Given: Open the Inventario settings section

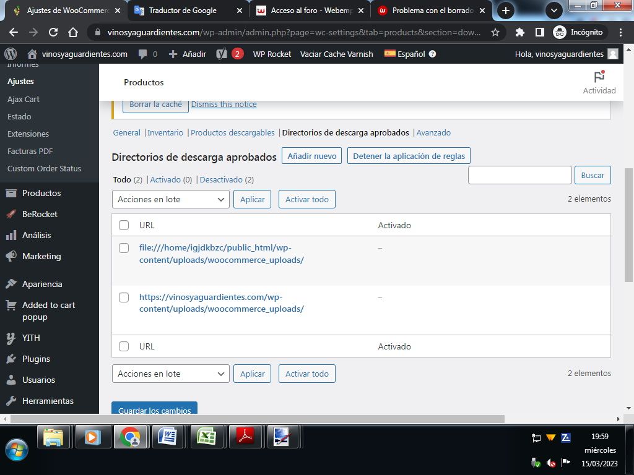Looking at the screenshot, I should pos(165,132).
